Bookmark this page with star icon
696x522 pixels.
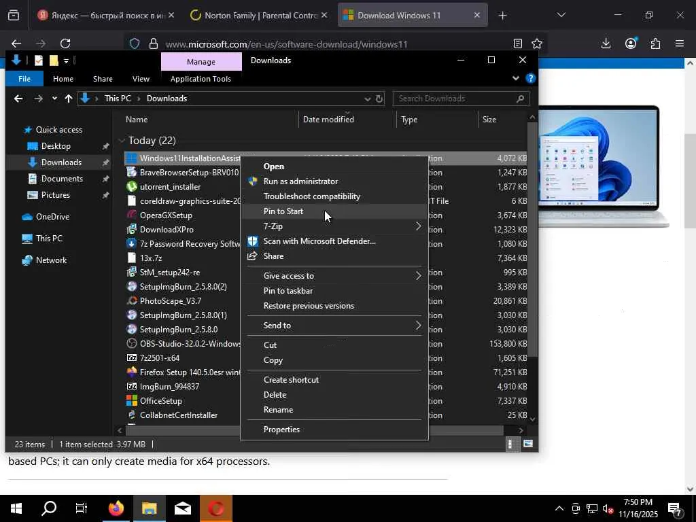537,43
